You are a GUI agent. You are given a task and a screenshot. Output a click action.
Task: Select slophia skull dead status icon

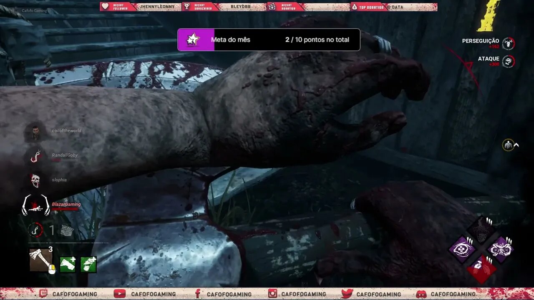[35, 180]
